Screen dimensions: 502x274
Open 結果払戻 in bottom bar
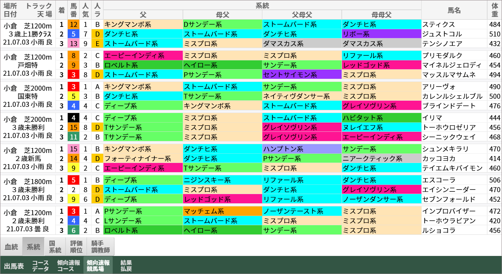[x=126, y=266]
